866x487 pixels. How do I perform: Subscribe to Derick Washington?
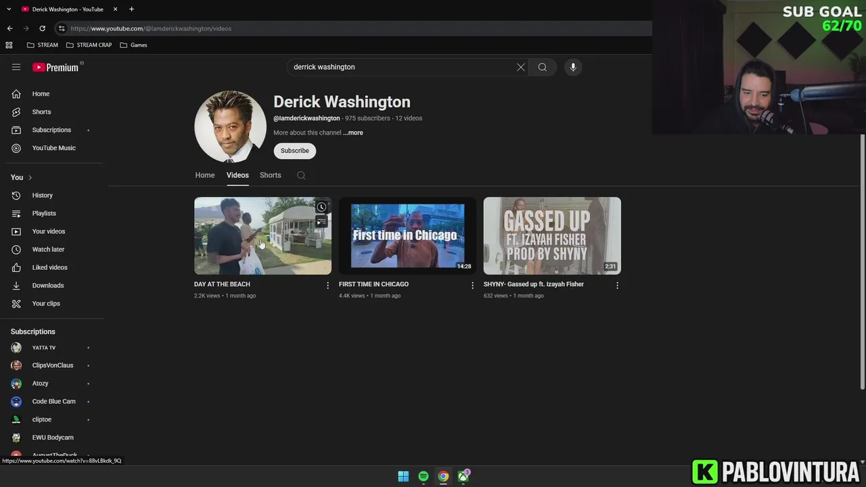pyautogui.click(x=295, y=151)
